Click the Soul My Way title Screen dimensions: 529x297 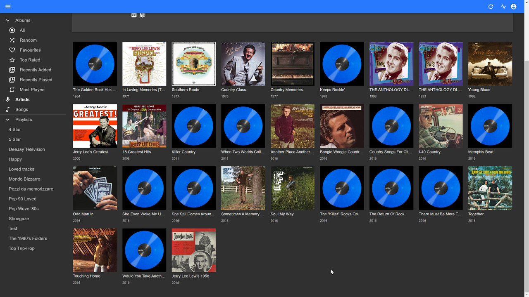pyautogui.click(x=282, y=214)
